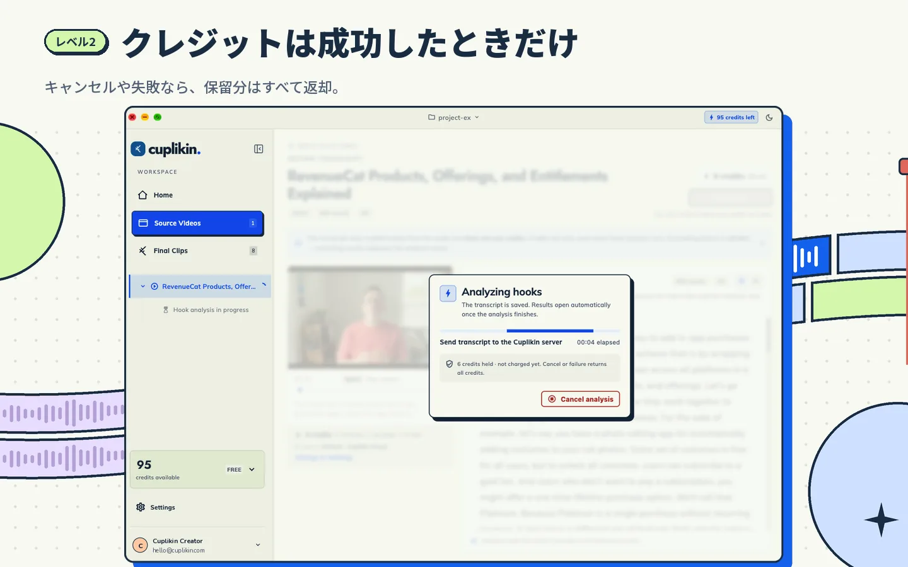Viewport: 908px width, 567px height.
Task: Click the Cuplikin Creator avatar
Action: pyautogui.click(x=140, y=545)
